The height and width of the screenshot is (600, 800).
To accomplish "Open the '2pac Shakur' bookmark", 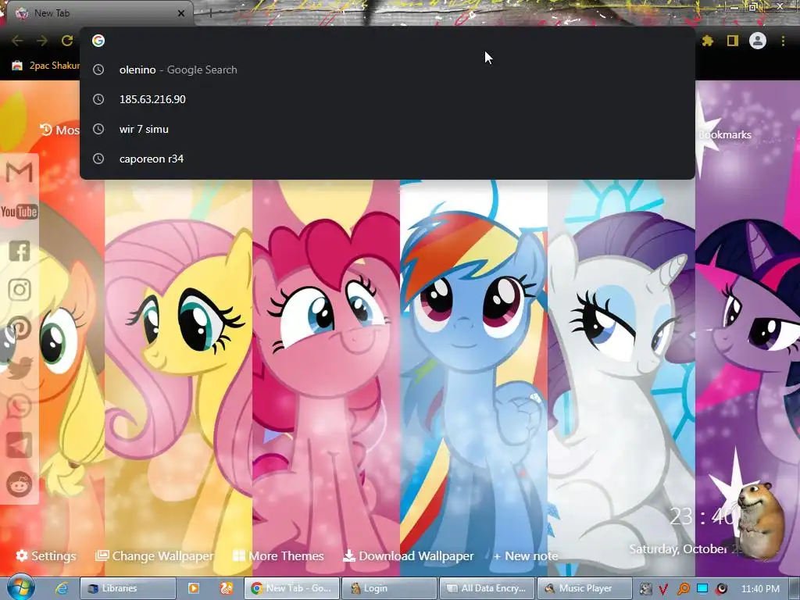I will tap(46, 66).
